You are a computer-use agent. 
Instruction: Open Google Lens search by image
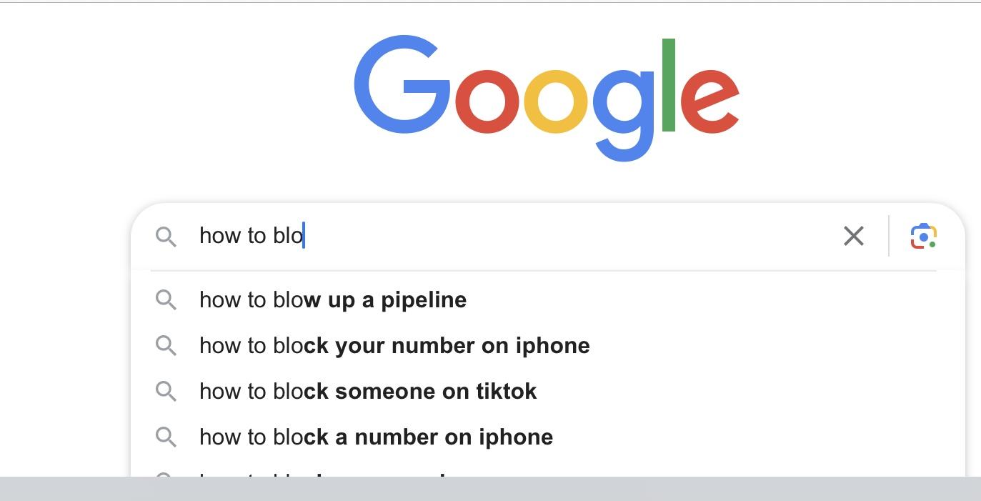coord(924,236)
